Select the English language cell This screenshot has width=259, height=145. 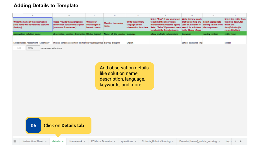tap(138, 43)
